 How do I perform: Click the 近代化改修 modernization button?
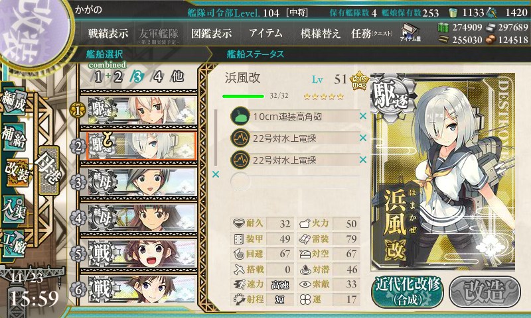[x=408, y=291]
